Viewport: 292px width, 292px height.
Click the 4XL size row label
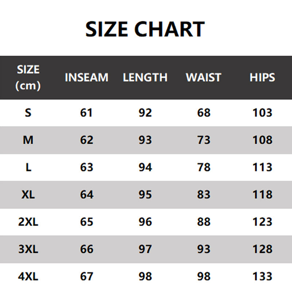(28, 276)
